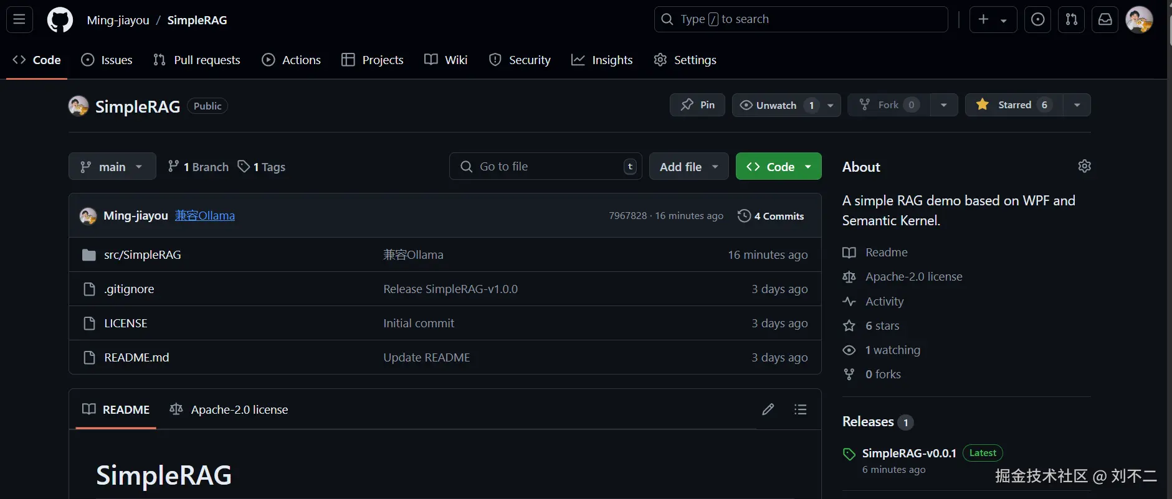Open the notifications inbox icon
This screenshot has width=1172, height=499.
tap(1105, 19)
